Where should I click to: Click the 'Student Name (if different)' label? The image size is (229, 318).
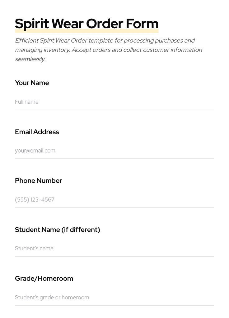coord(57,230)
